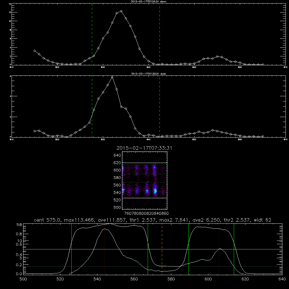Viewport: 289px width, 289px height.
Task: Select the "ave2 6.250" value in the stats line
Action: (x=206, y=220)
